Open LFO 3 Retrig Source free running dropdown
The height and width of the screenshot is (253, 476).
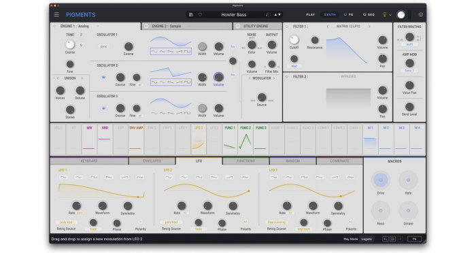point(277,222)
